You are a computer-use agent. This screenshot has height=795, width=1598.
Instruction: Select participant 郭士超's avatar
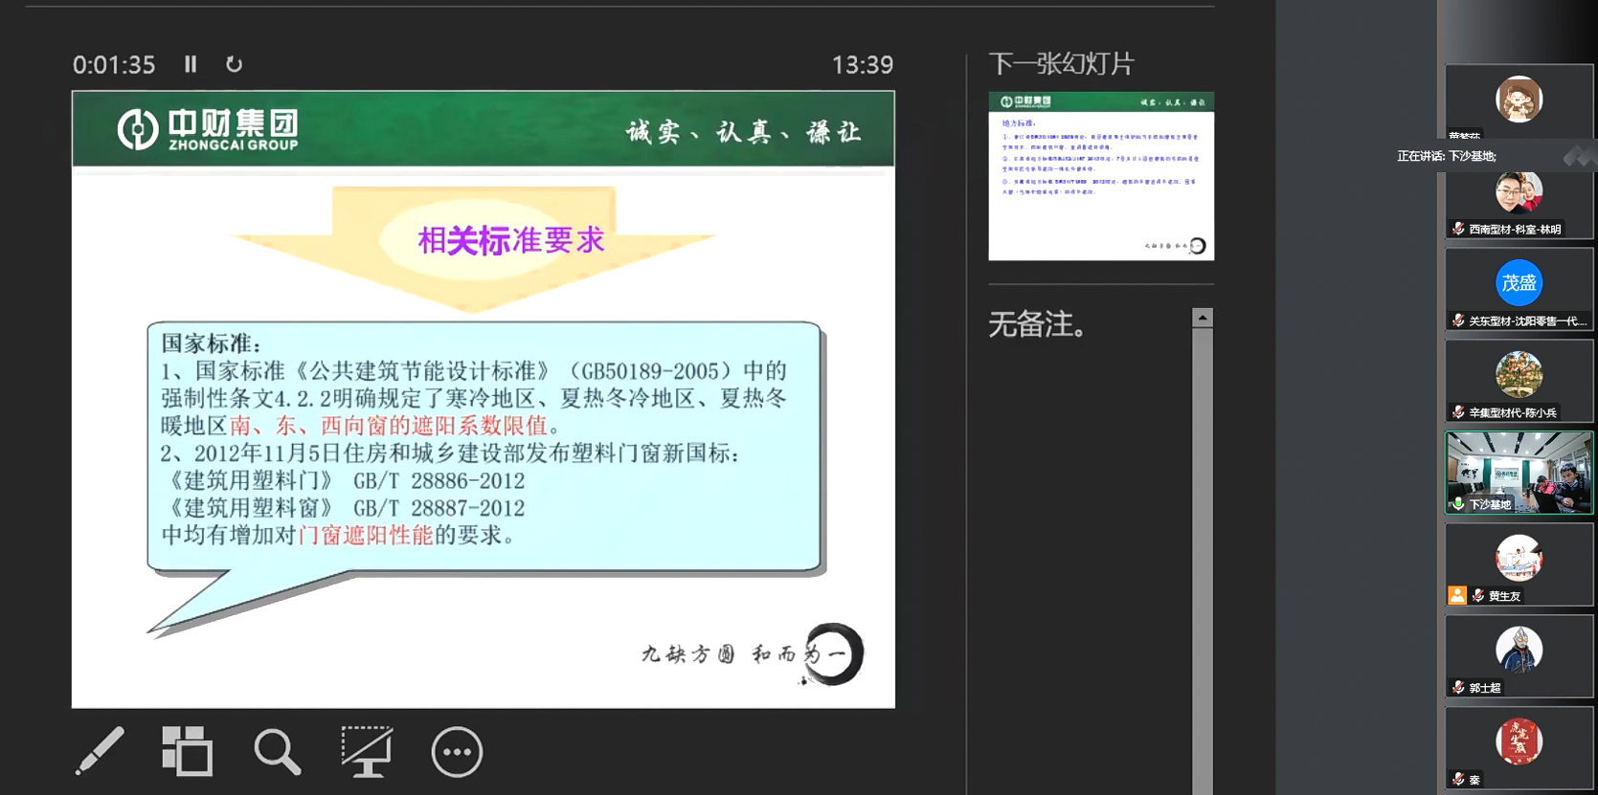1519,651
